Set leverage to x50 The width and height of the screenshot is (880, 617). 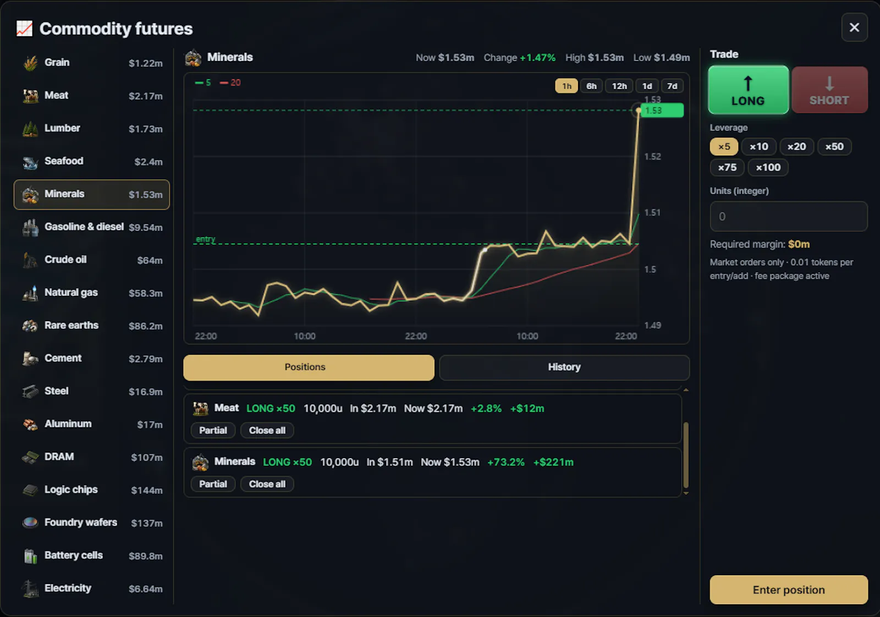click(x=834, y=147)
